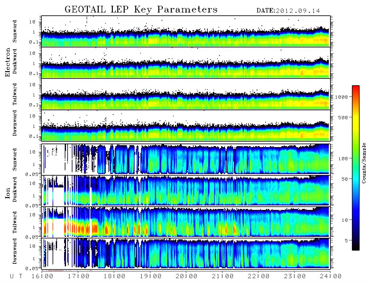Open the Electron Sunward spectrogram panel
Screen dimensions: 366x282
coord(186,31)
